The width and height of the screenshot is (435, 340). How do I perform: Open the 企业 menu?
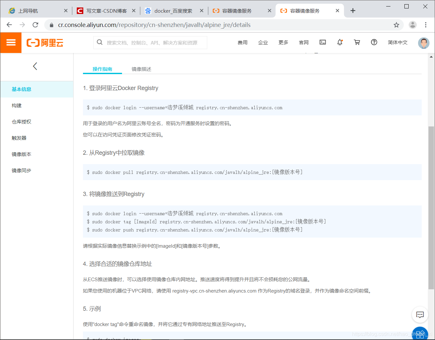click(263, 42)
